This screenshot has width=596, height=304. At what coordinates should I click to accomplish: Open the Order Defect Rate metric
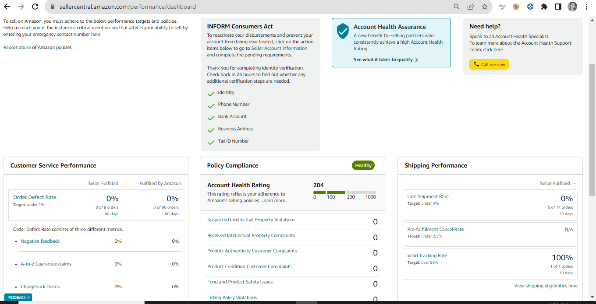[x=35, y=197]
